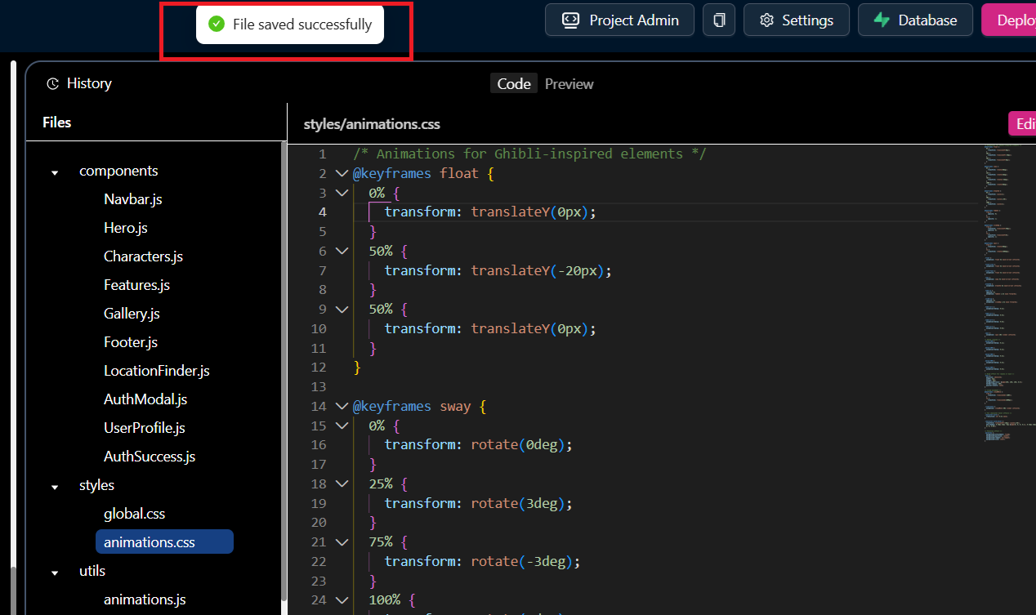
Task: Open the History view
Action: (79, 83)
